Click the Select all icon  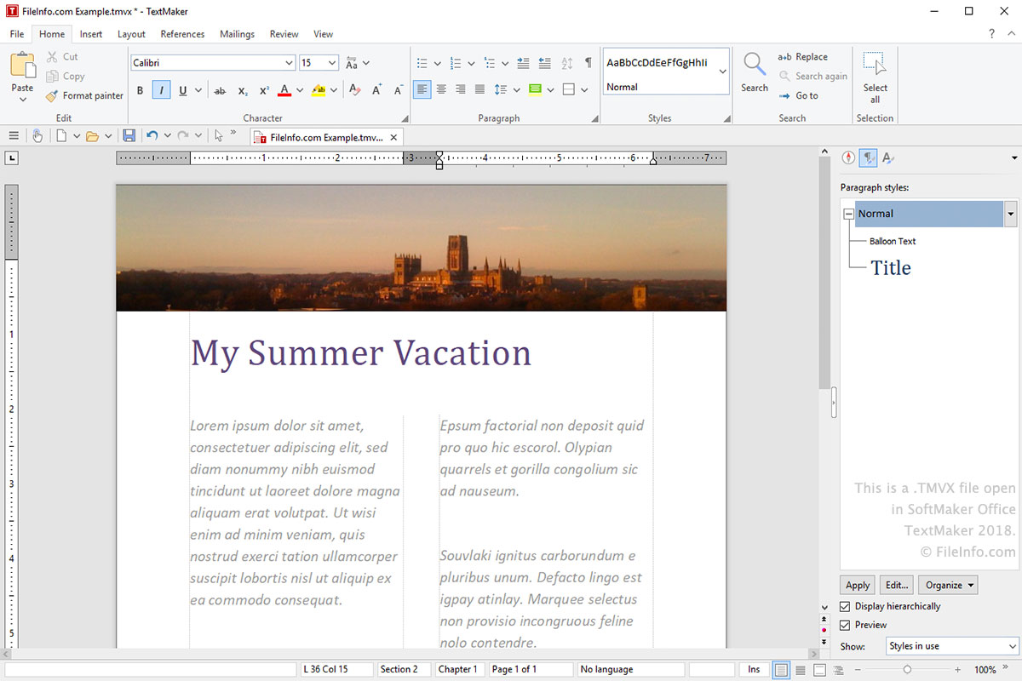(875, 65)
